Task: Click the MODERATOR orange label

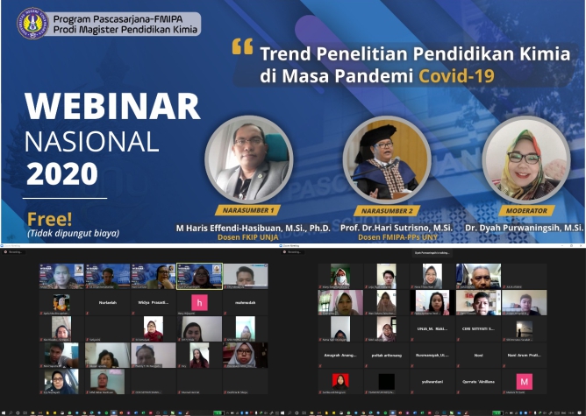Action: pos(525,211)
